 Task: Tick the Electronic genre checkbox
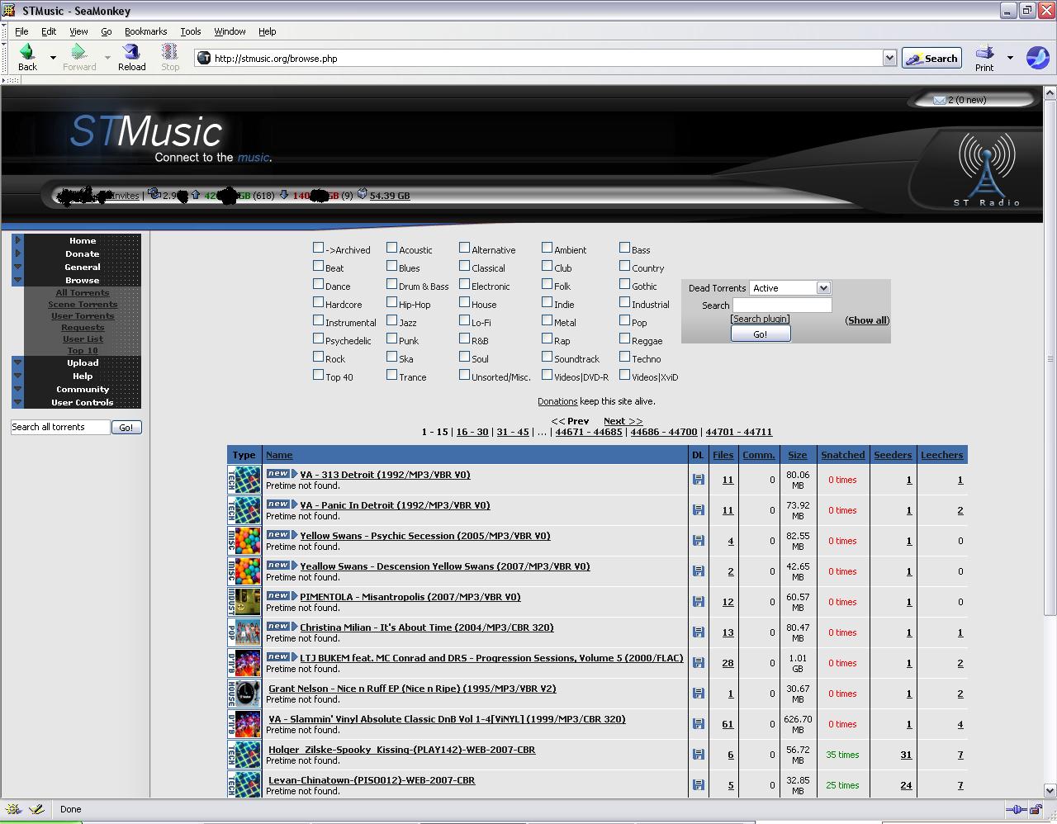[464, 284]
